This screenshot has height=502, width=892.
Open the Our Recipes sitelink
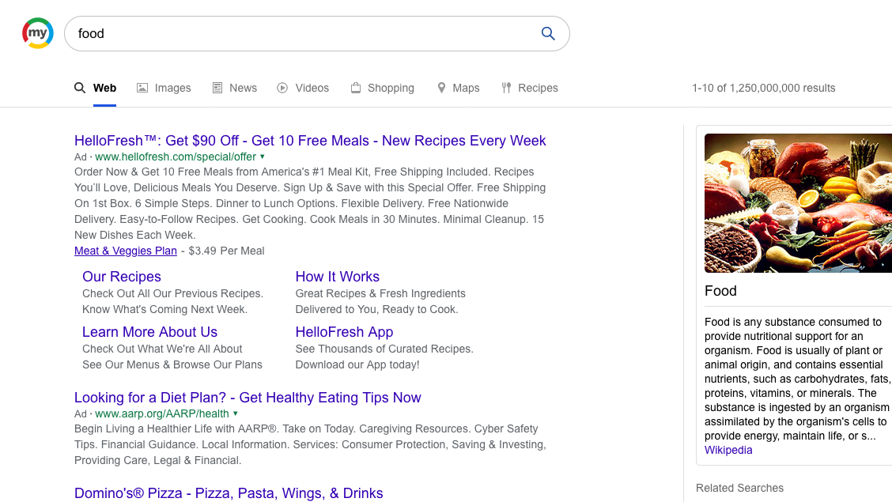(x=122, y=277)
